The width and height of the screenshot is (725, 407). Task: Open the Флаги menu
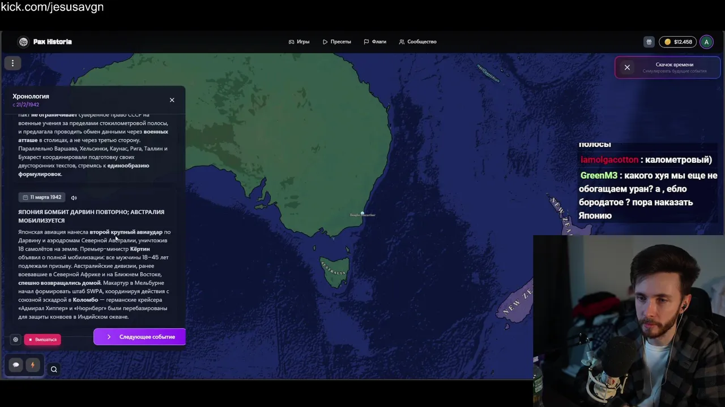tap(375, 42)
